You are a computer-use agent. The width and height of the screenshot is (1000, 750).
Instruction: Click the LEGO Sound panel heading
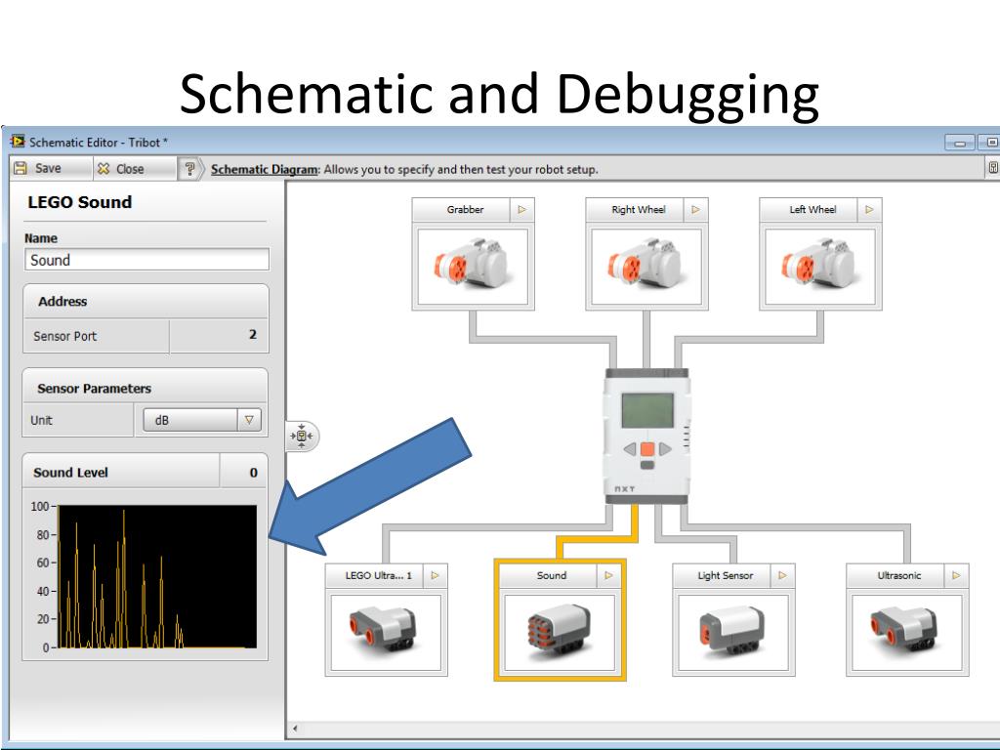80,202
